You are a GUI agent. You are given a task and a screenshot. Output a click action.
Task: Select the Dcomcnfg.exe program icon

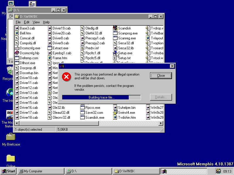[x=17, y=48]
